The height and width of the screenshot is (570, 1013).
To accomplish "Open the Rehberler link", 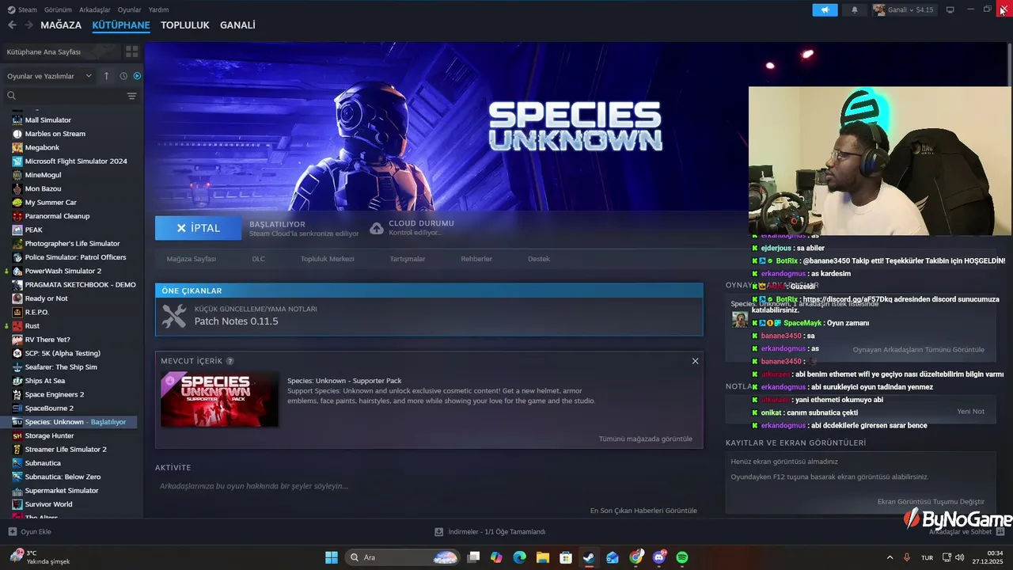I will [476, 259].
